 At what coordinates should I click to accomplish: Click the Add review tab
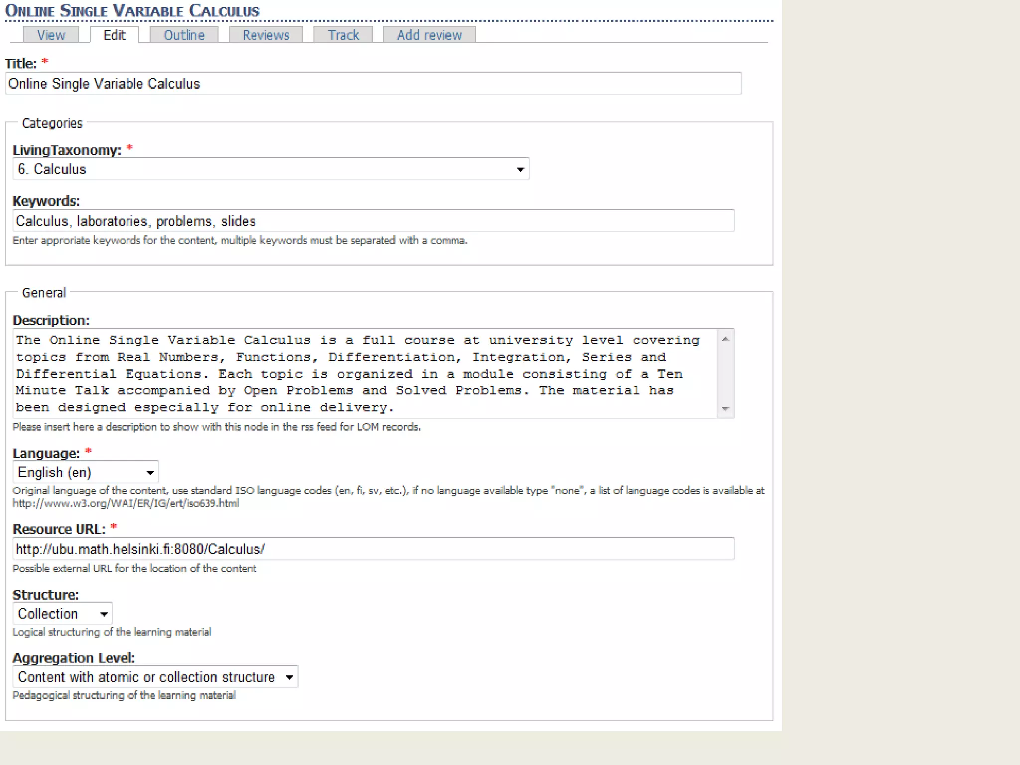click(429, 35)
